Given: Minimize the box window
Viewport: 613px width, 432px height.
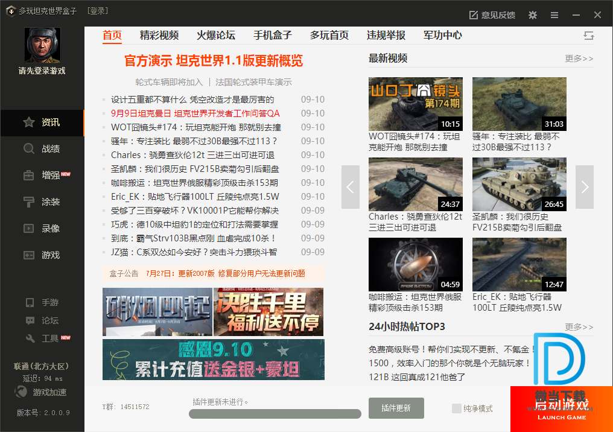Looking at the screenshot, I should click(576, 15).
